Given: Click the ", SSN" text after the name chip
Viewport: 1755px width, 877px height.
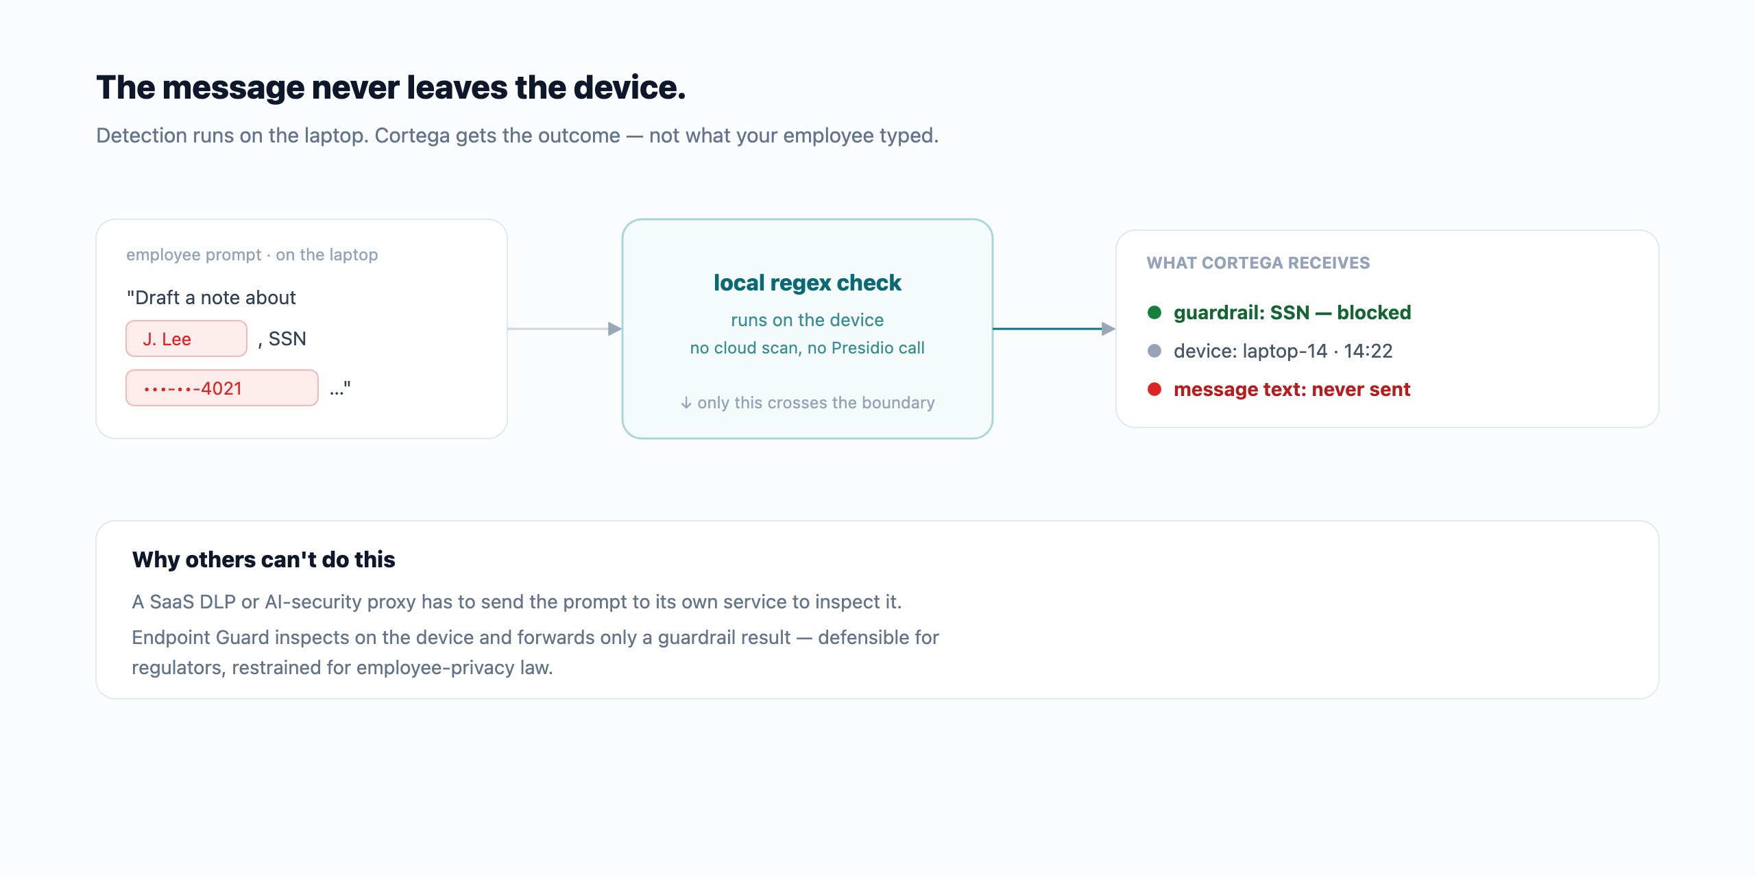Looking at the screenshot, I should (282, 338).
